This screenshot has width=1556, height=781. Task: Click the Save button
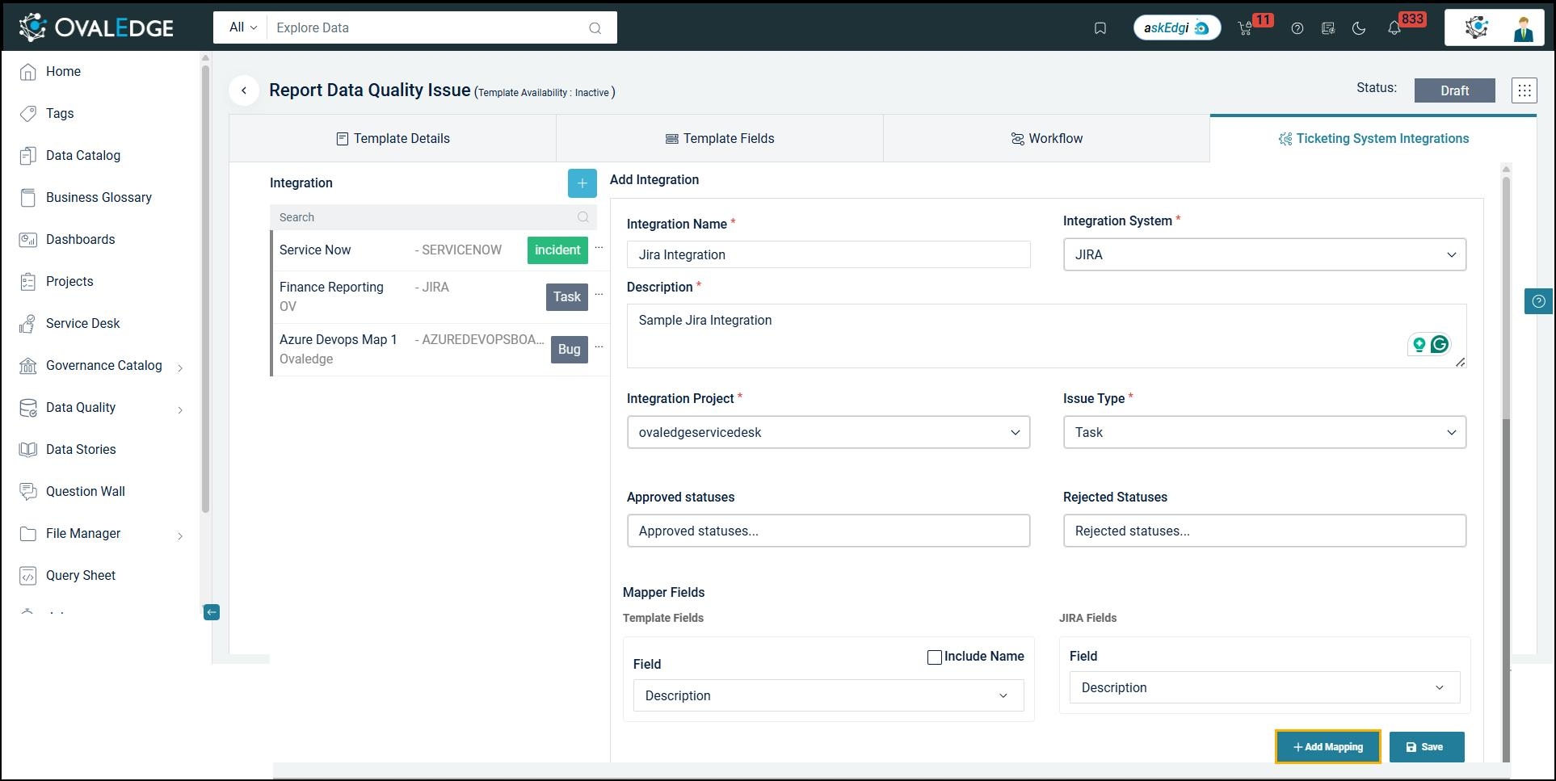1426,747
